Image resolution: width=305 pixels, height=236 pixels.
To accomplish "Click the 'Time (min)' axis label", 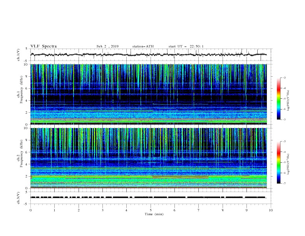I will [x=154, y=214].
